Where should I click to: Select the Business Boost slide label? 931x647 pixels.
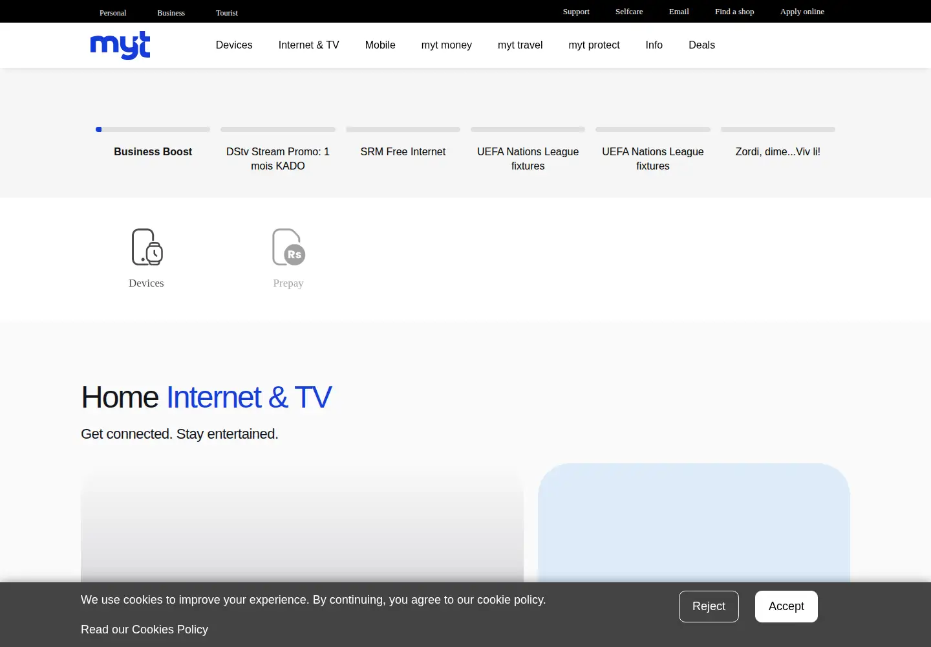click(153, 151)
